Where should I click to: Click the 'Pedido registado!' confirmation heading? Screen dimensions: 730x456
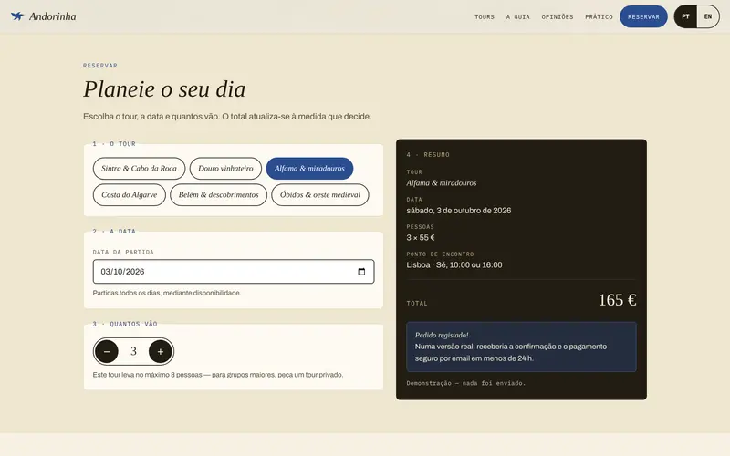point(442,335)
